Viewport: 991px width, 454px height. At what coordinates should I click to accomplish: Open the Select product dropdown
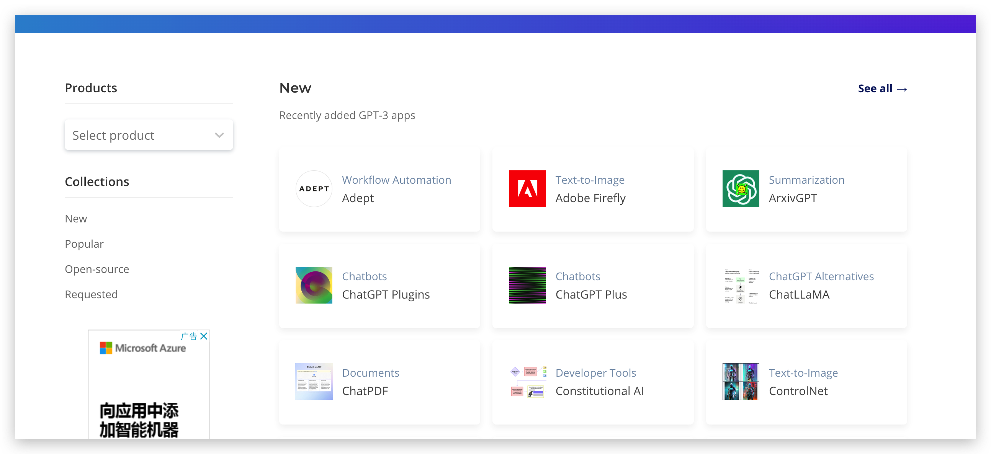coord(149,135)
